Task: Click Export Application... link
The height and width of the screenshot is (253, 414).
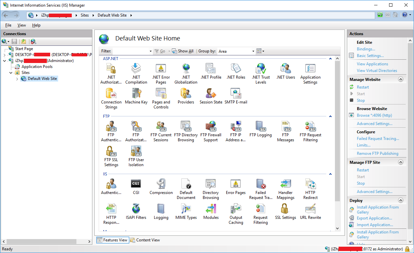Action: click(374, 218)
